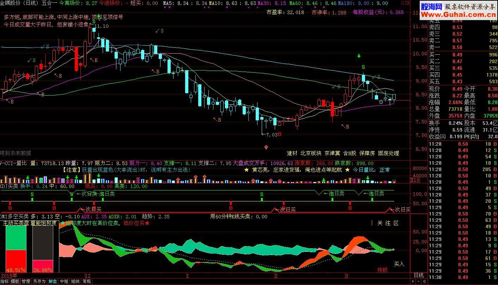498x285 pixels.
Task: Select the 买四 bid row at 8.45
Action: (463, 75)
